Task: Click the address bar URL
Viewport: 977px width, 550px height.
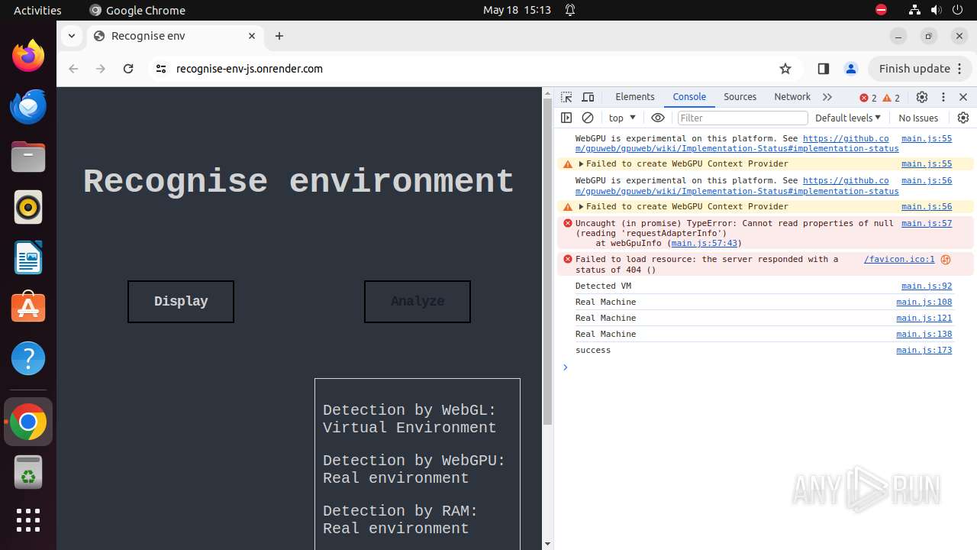Action: pos(250,69)
